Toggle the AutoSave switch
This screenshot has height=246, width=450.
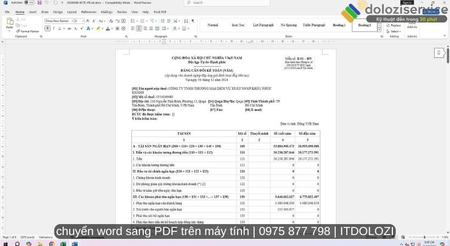point(29,3)
